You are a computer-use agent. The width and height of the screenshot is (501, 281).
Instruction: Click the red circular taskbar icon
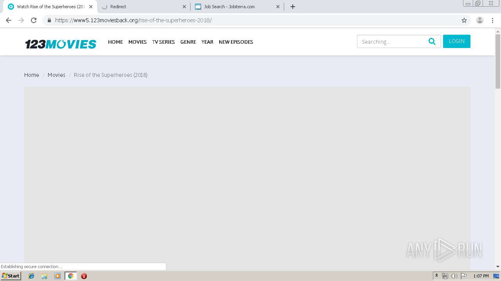[84, 276]
